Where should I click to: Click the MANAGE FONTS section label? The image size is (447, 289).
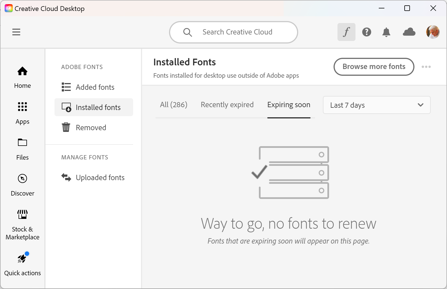(85, 157)
